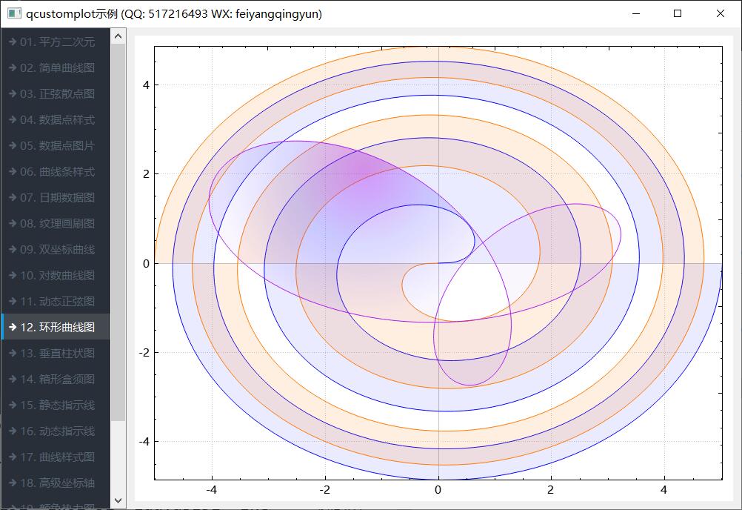This screenshot has height=510, width=742.
Task: Click the sidebar scrollbar up arrow
Action: point(118,36)
